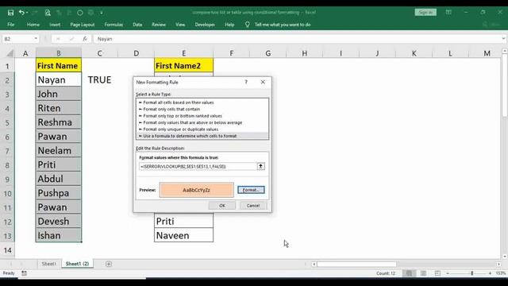508x286 pixels.
Task: Click the Sign in button
Action: 425,13
